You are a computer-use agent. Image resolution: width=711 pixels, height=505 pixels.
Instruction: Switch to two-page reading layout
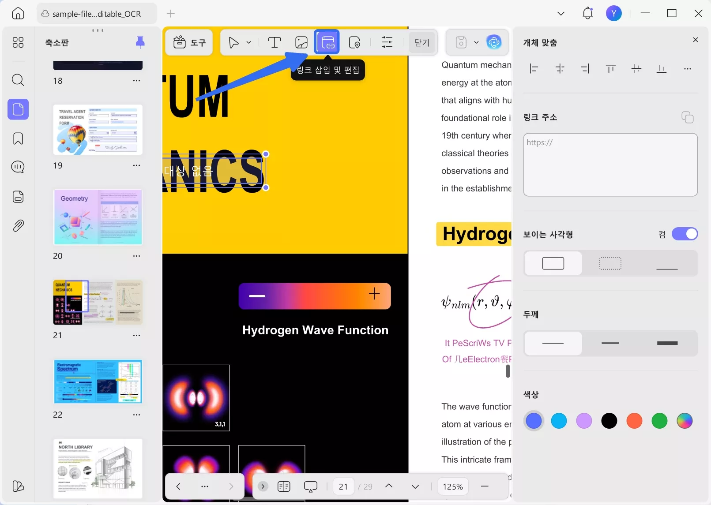(x=284, y=486)
